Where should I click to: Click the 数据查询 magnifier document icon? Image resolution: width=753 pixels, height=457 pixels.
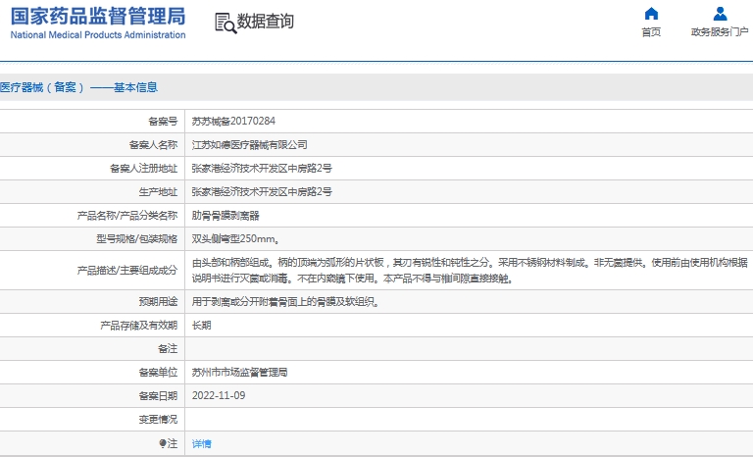click(x=226, y=24)
